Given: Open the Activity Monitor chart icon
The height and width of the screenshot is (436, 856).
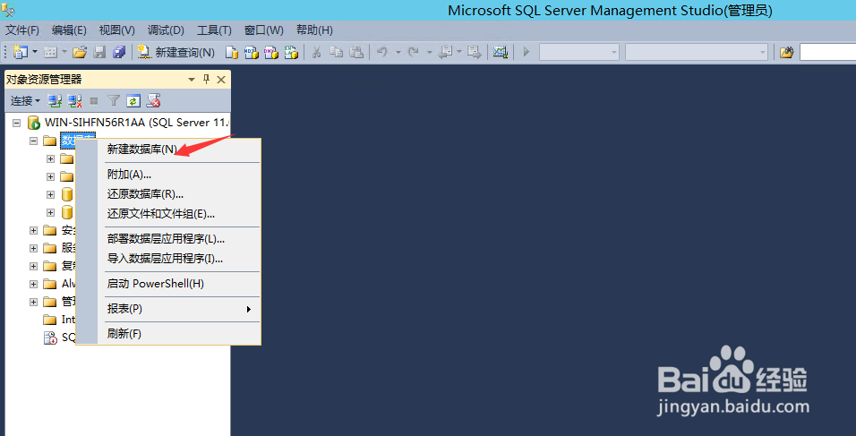Looking at the screenshot, I should click(x=500, y=53).
